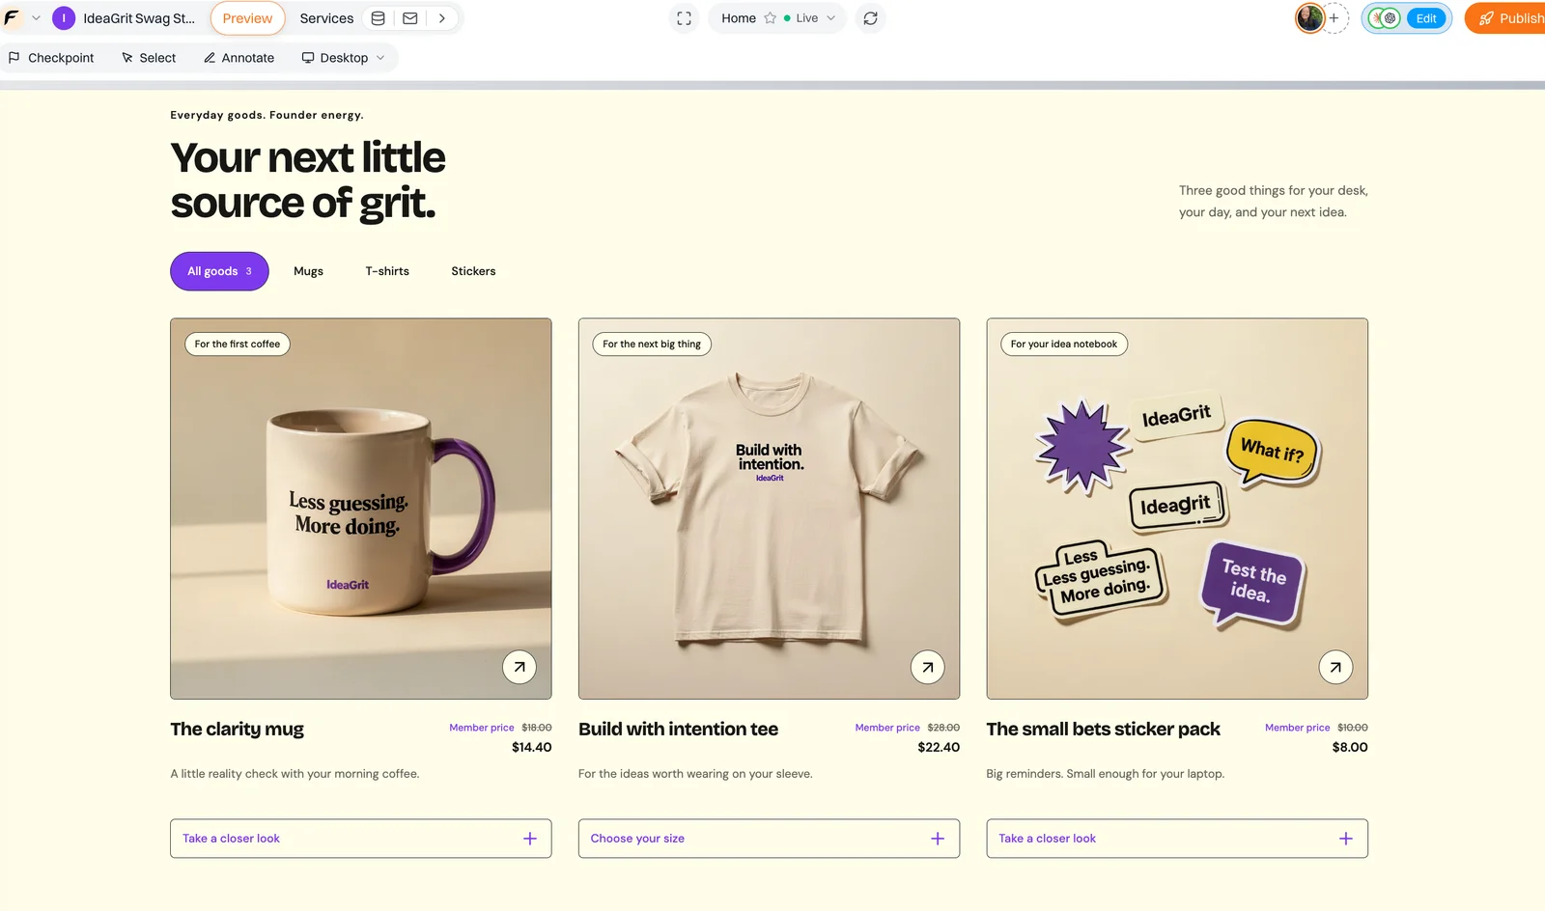Viewport: 1545px width, 911px height.
Task: Open the dropdown chevron beside the F logo
Action: (x=37, y=18)
